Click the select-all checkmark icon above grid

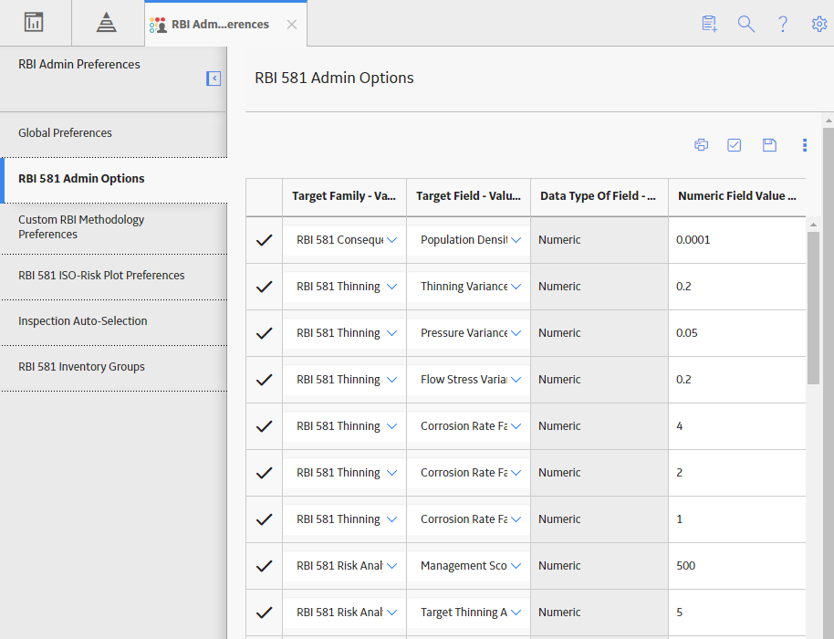point(734,145)
